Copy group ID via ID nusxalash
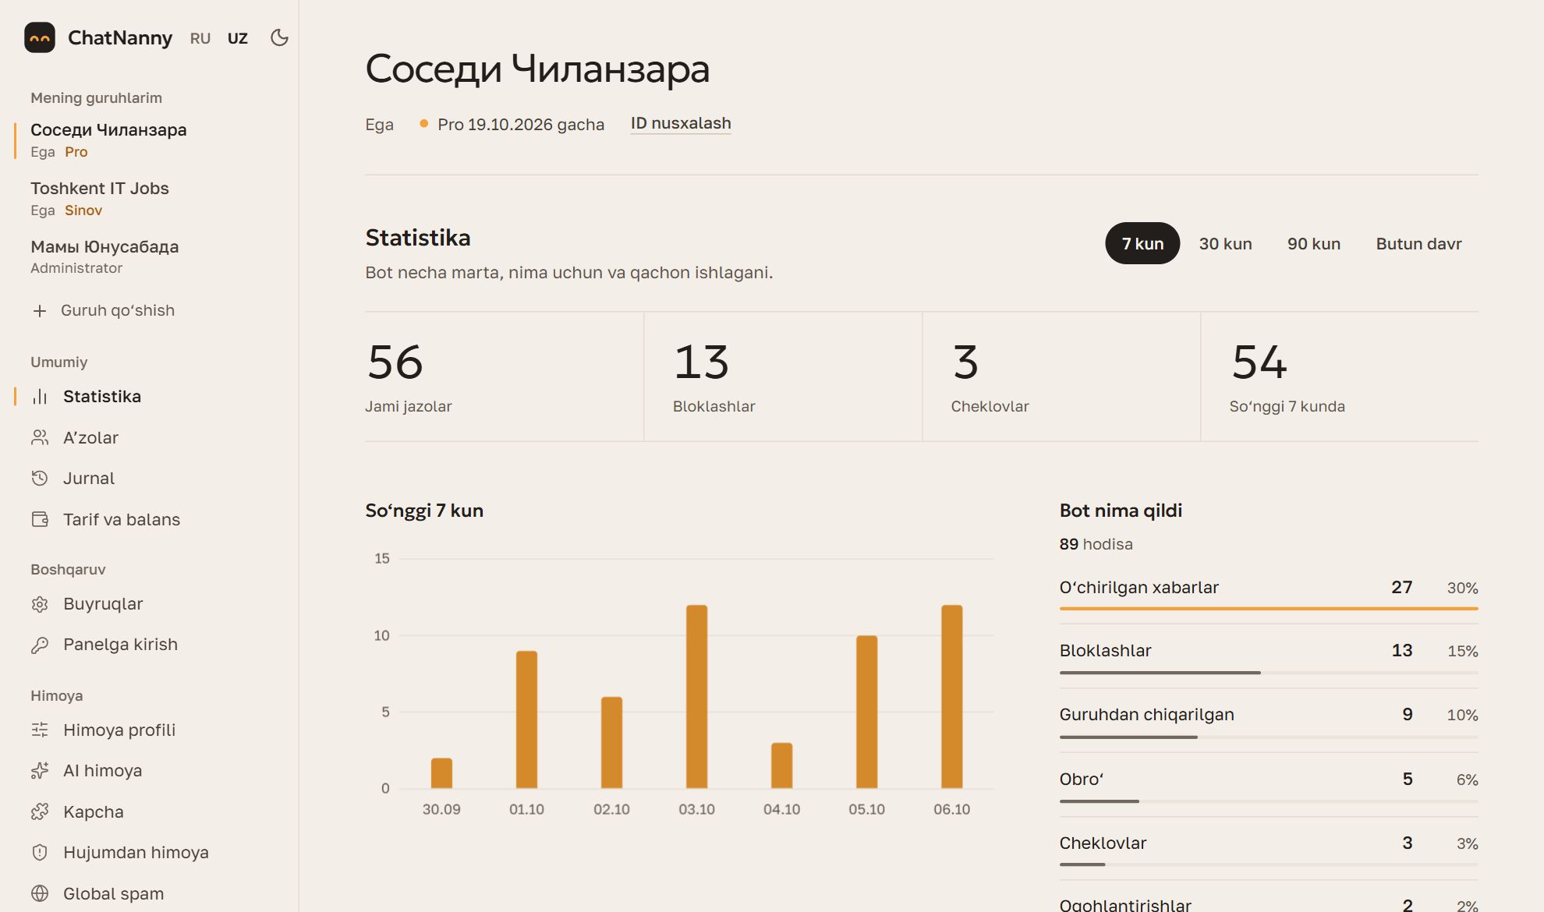This screenshot has width=1544, height=912. (681, 123)
